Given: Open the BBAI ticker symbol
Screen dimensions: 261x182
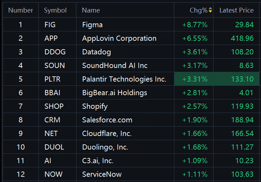Looking at the screenshot, I should pos(52,93).
